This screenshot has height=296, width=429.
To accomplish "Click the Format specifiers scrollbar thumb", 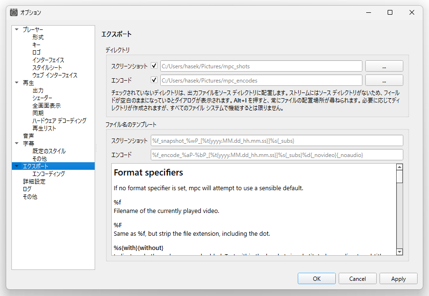I will tap(400, 176).
